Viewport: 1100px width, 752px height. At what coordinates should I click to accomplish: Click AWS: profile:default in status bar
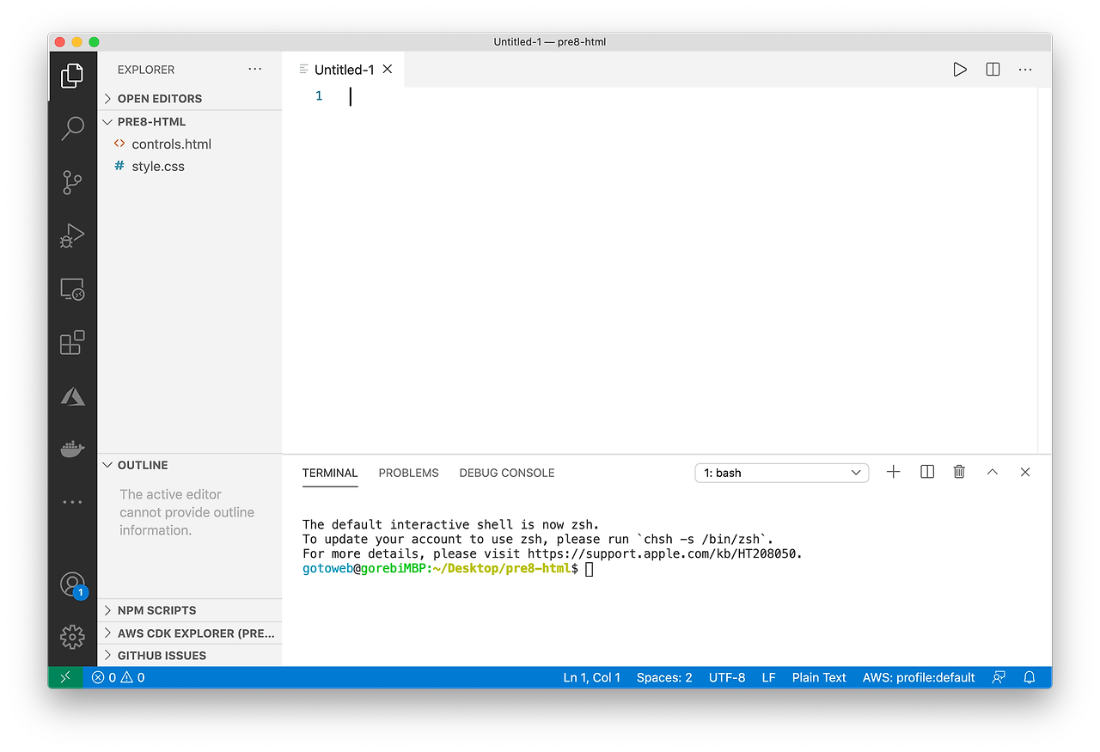pyautogui.click(x=919, y=677)
